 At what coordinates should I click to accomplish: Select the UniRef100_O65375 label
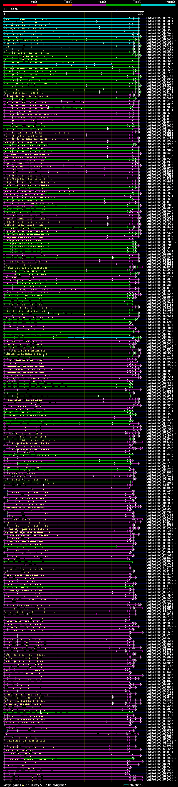point(160,233)
